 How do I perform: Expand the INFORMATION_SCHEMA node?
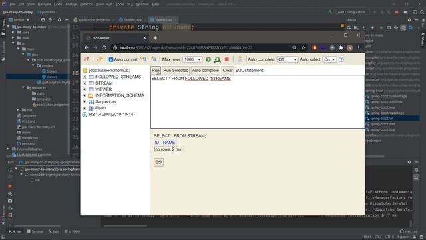(x=85, y=95)
